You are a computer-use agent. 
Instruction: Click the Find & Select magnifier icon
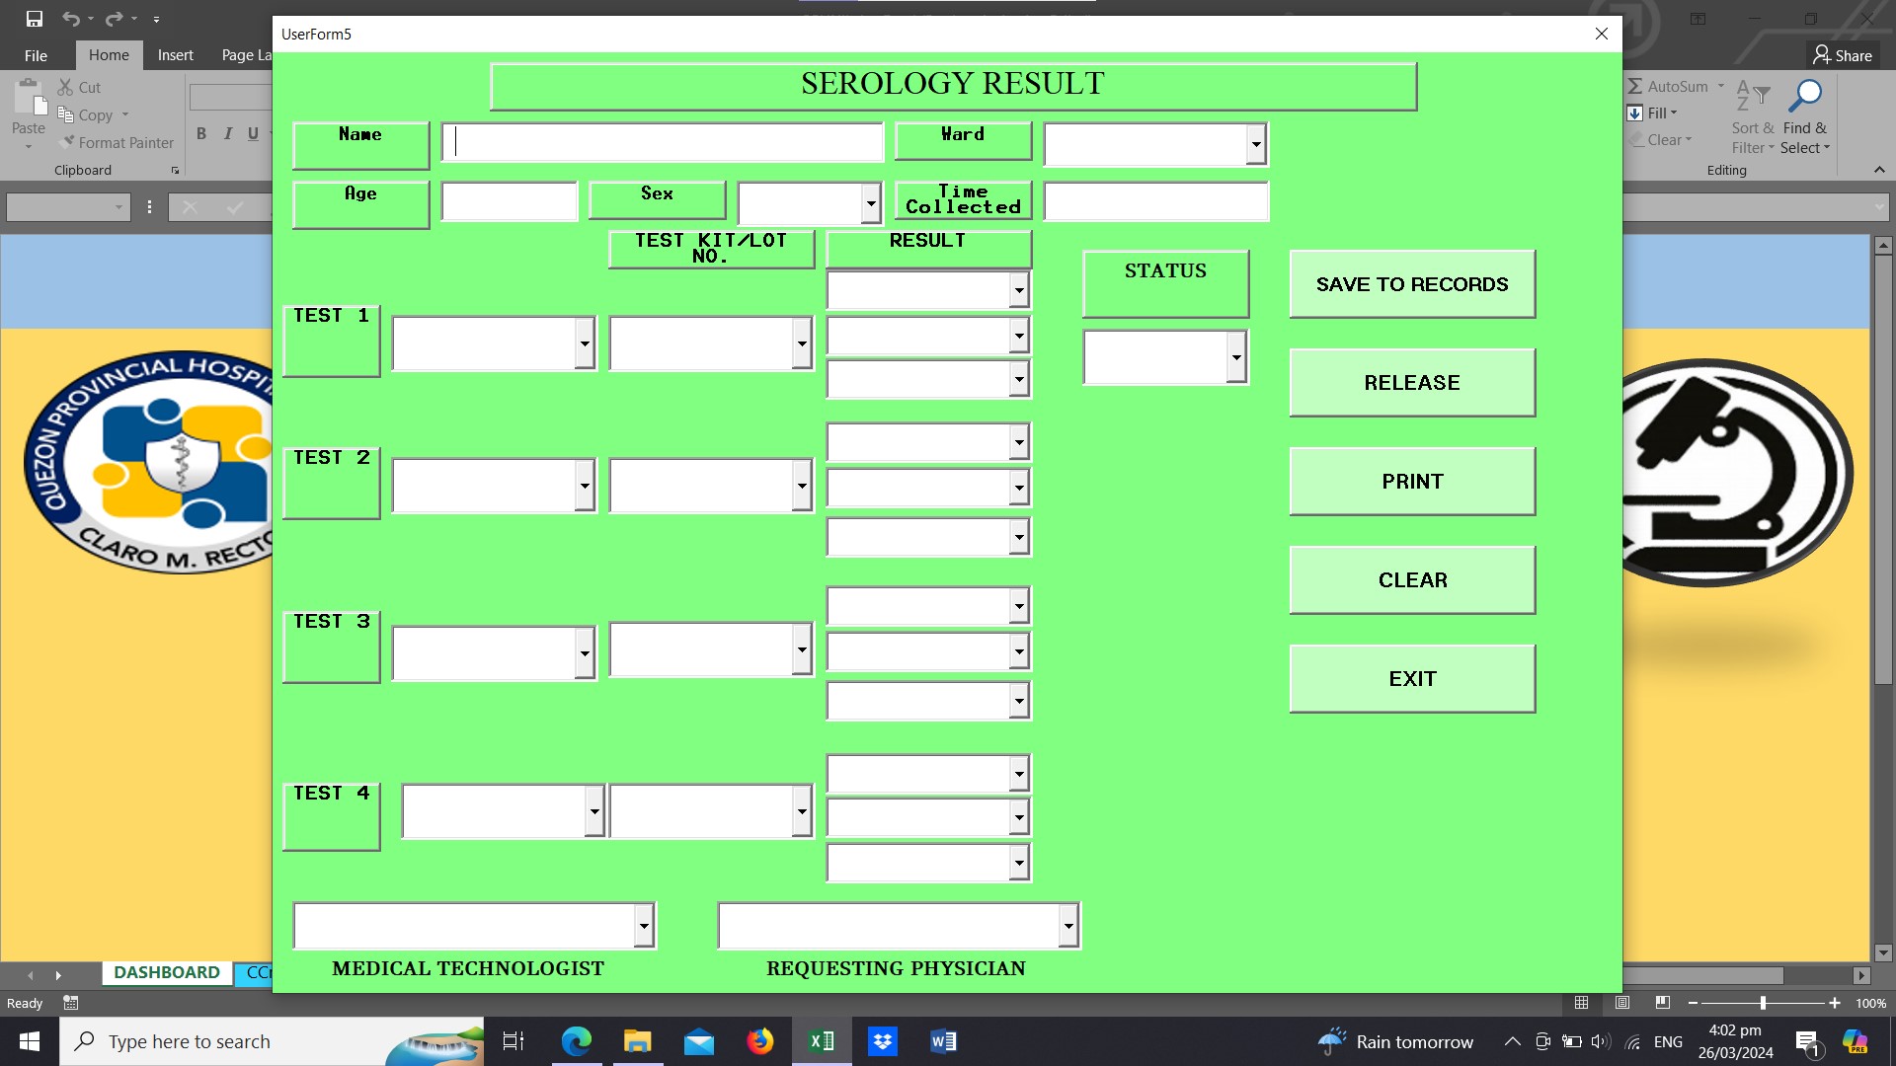[1805, 96]
